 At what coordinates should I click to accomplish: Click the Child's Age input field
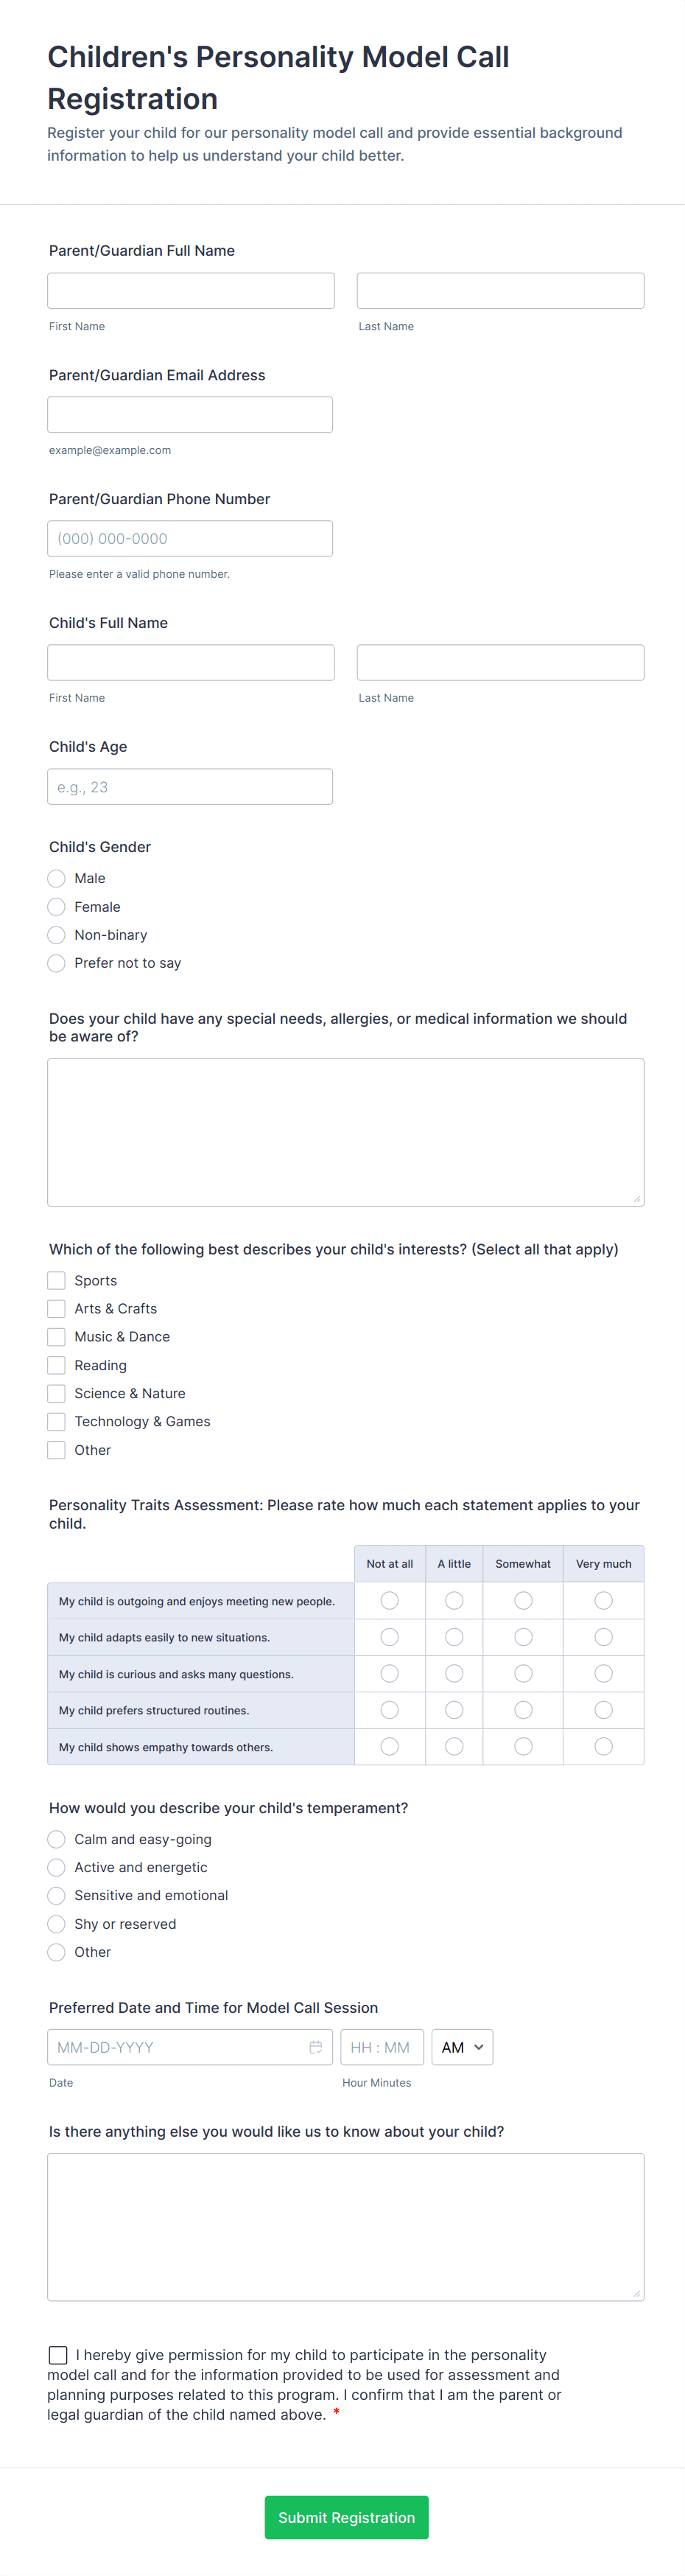(190, 786)
